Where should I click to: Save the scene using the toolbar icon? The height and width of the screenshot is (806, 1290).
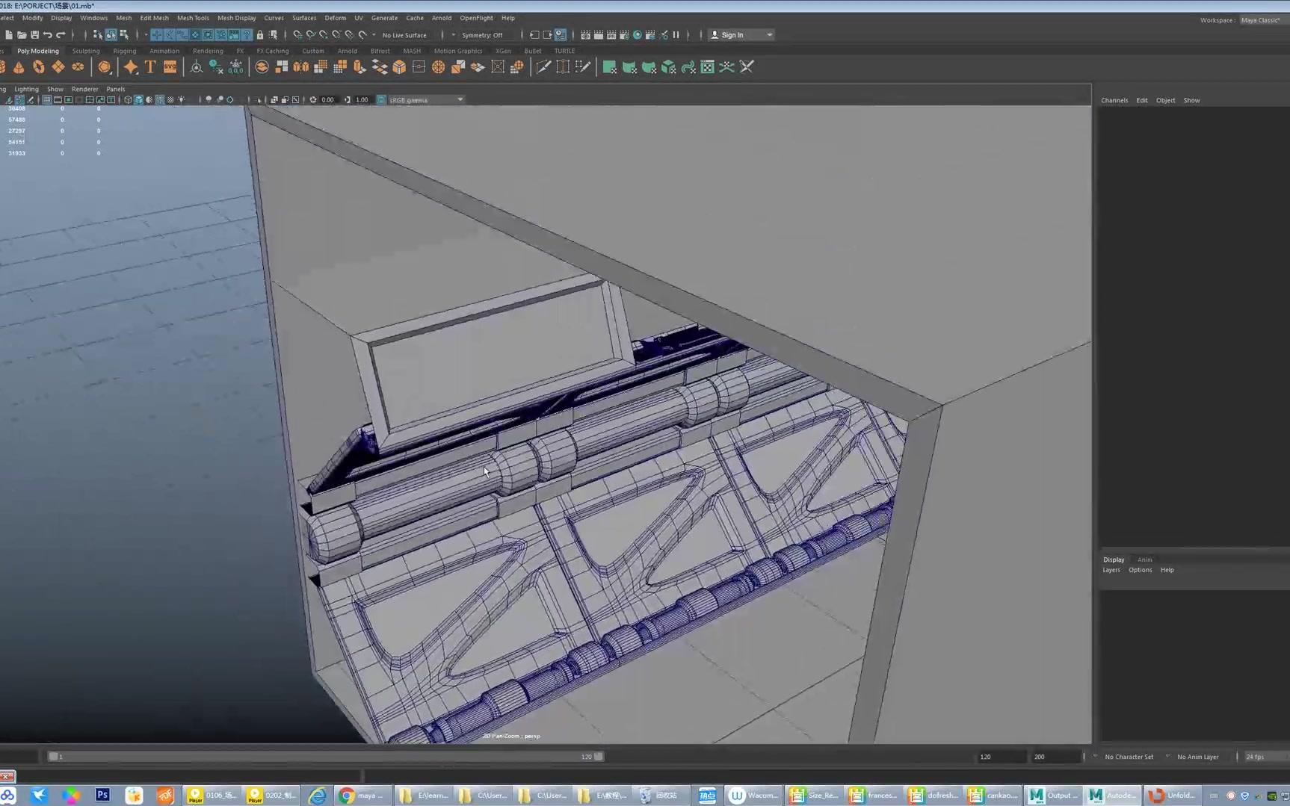click(x=34, y=34)
